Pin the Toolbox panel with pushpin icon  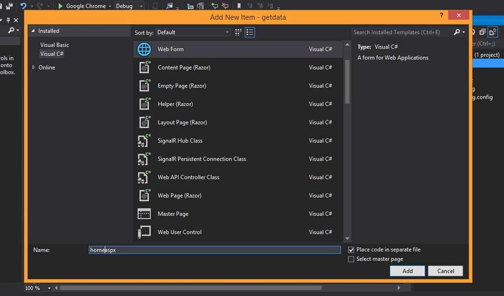click(8, 20)
